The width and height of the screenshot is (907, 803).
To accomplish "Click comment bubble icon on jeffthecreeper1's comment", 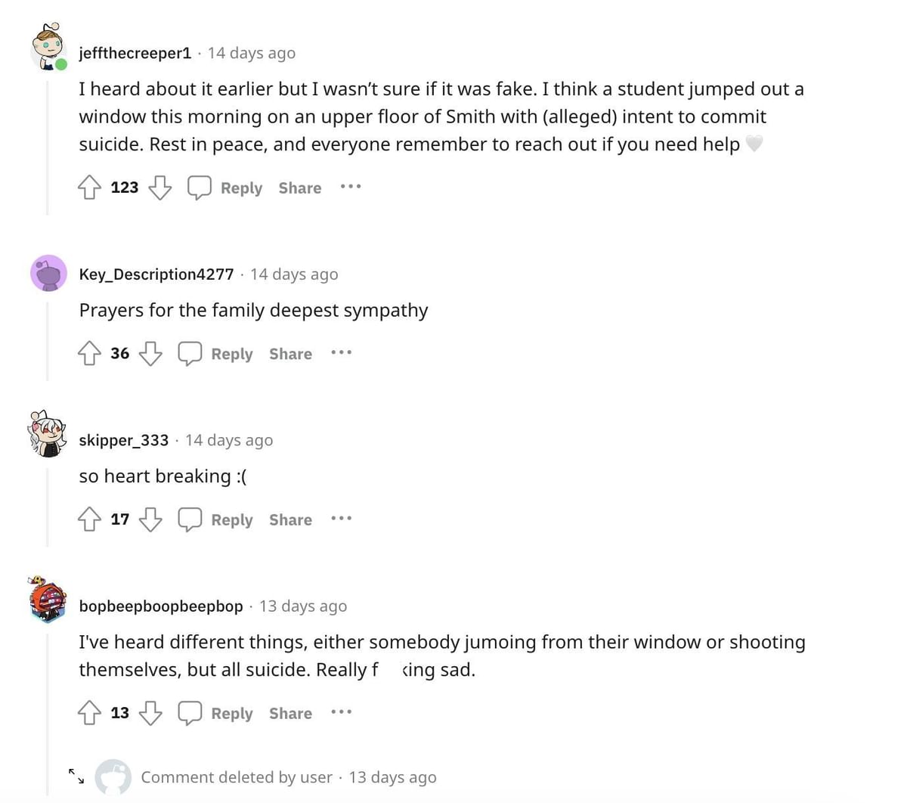I will (199, 188).
